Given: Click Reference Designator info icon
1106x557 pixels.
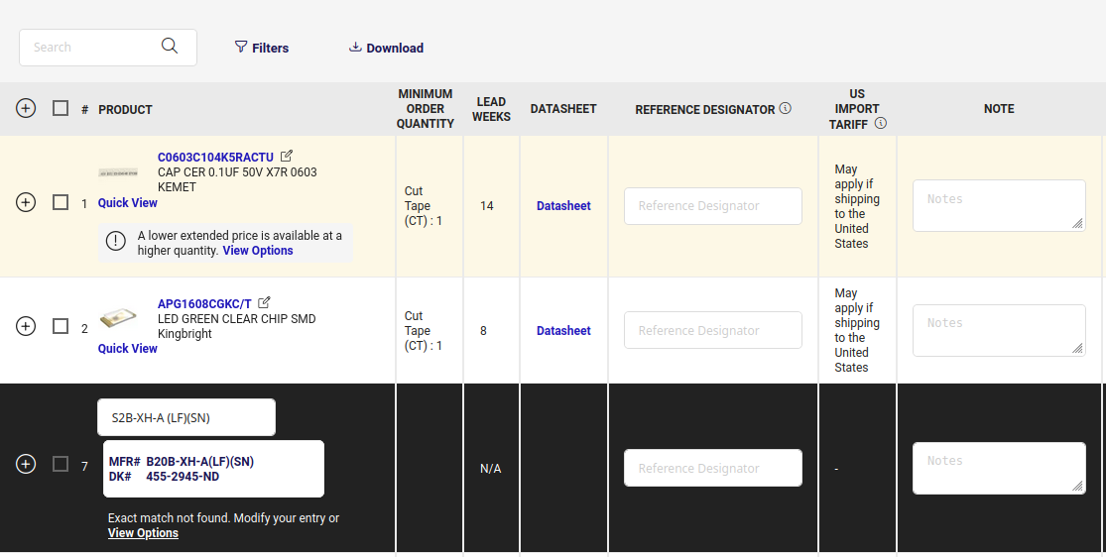Looking at the screenshot, I should coord(786,108).
